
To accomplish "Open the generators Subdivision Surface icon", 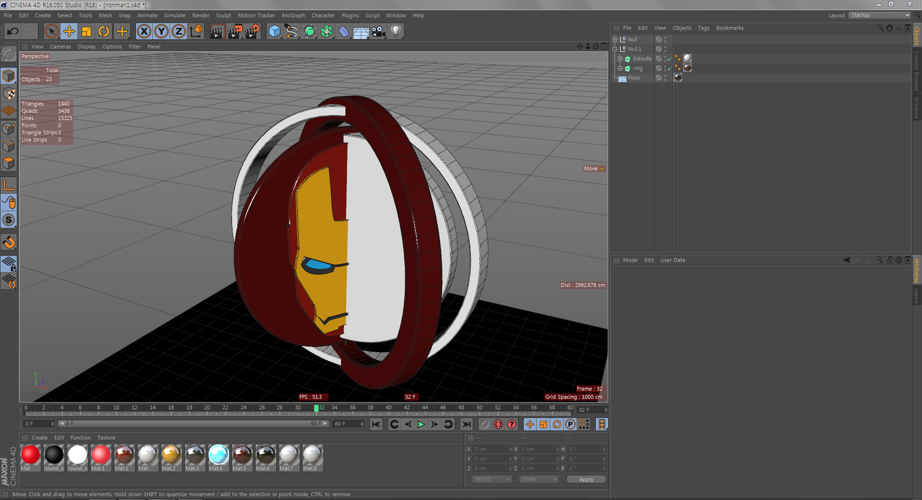I will [x=309, y=32].
